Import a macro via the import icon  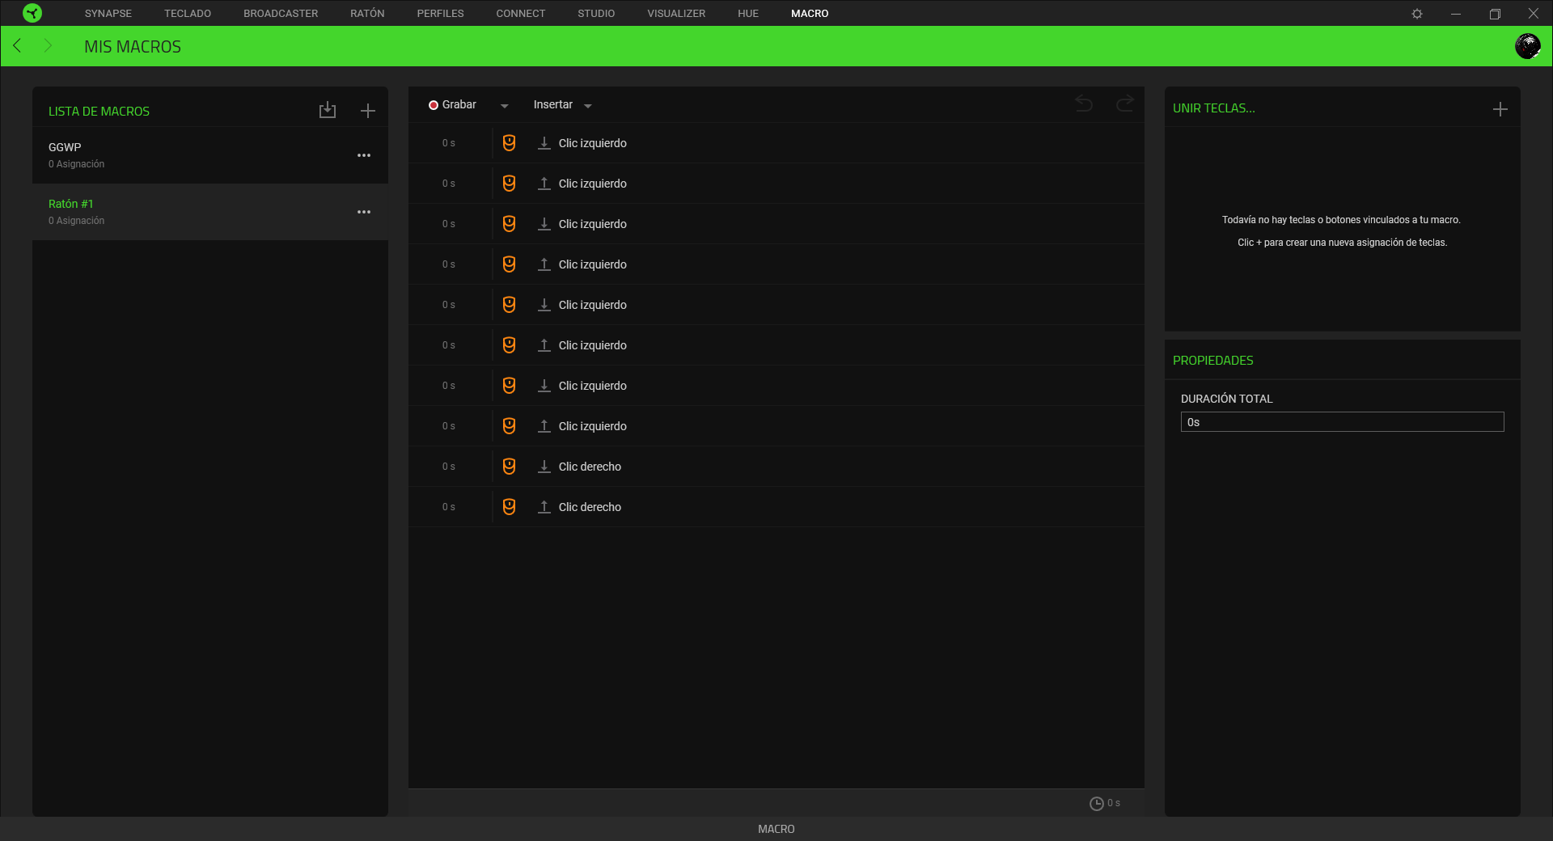(x=328, y=110)
